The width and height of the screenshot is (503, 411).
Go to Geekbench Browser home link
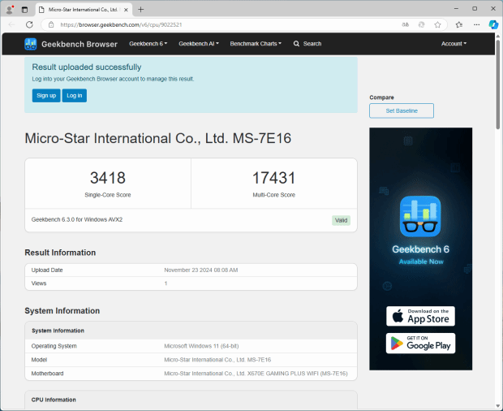tap(80, 44)
